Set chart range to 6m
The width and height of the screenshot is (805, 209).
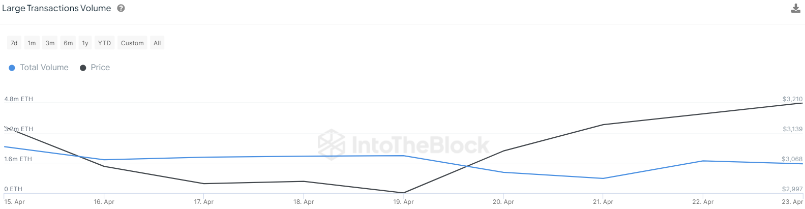[x=68, y=43]
